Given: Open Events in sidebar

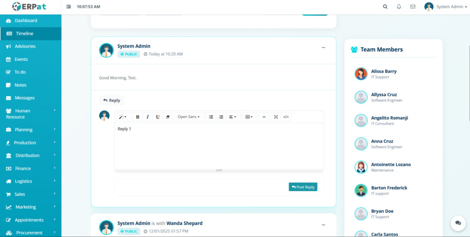Looking at the screenshot, I should (31, 59).
